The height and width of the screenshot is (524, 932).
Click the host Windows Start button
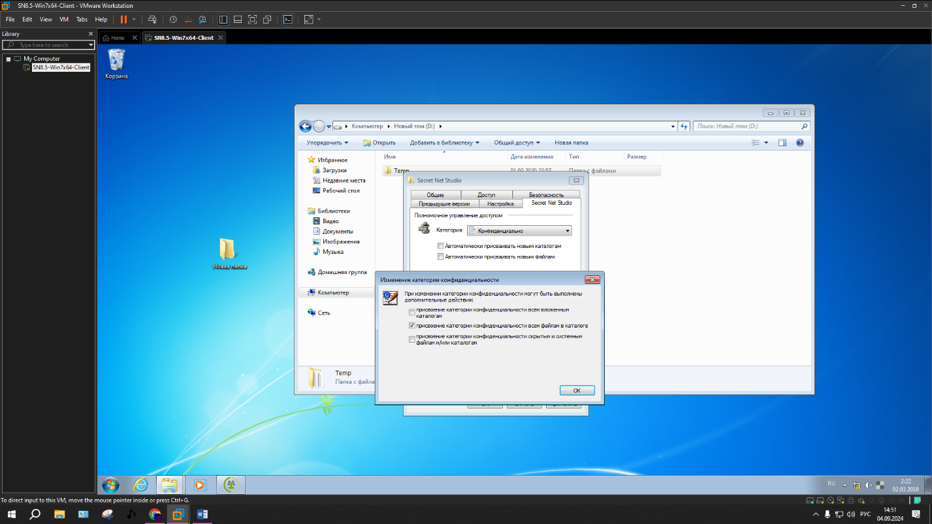pos(12,514)
